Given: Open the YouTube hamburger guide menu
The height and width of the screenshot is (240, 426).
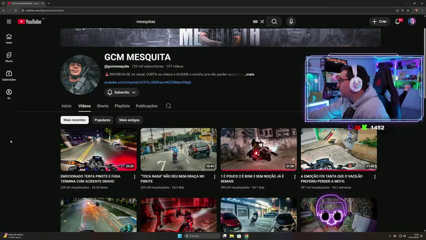Looking at the screenshot, I should pyautogui.click(x=9, y=21).
